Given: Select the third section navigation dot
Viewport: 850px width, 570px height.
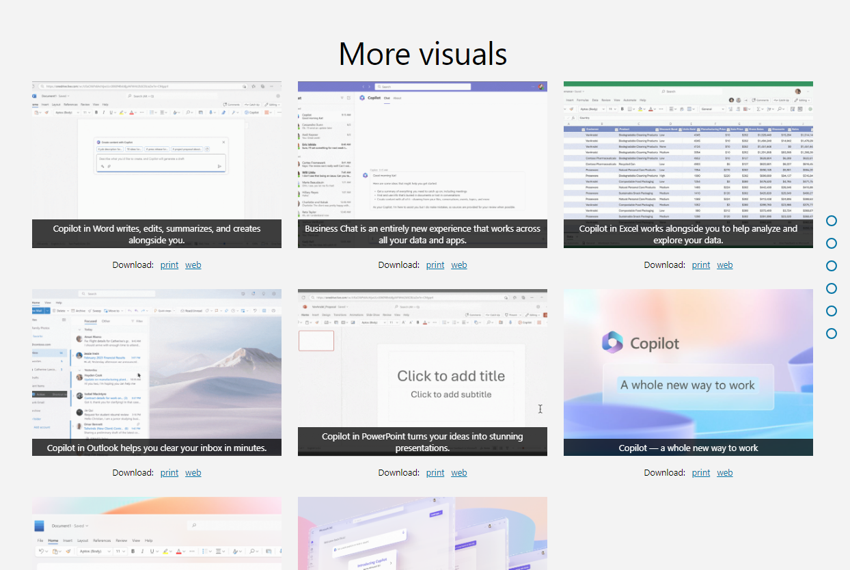Looking at the screenshot, I should pyautogui.click(x=832, y=266).
